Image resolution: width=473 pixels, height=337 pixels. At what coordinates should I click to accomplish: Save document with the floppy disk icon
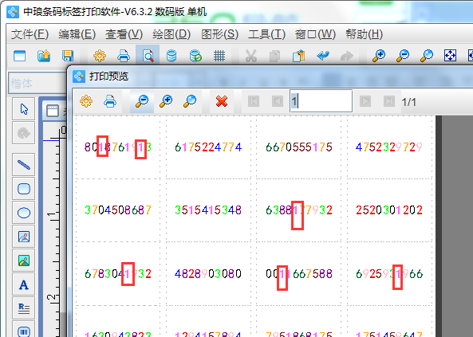pos(68,56)
